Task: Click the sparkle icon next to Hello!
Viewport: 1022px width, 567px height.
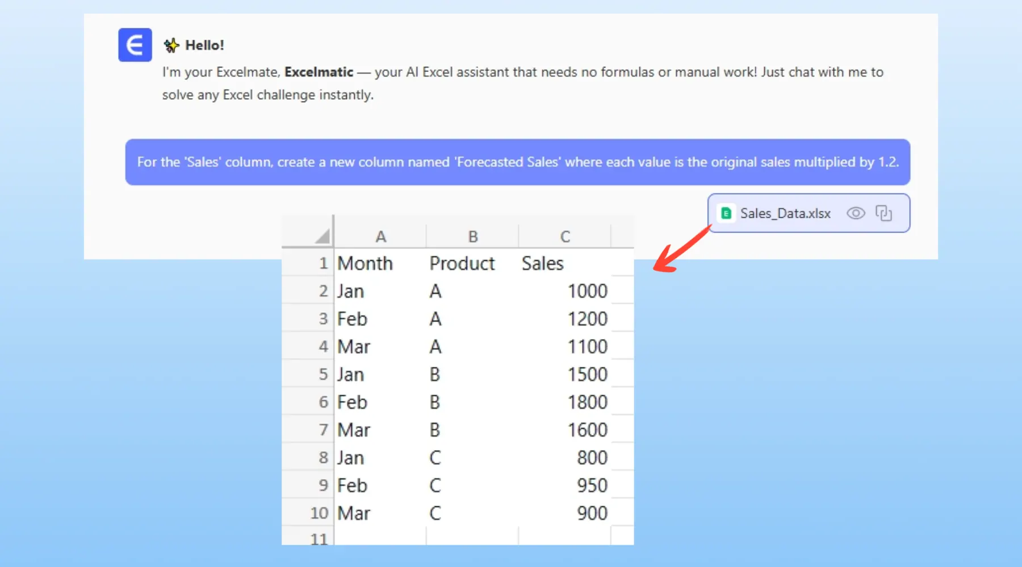Action: click(x=171, y=45)
